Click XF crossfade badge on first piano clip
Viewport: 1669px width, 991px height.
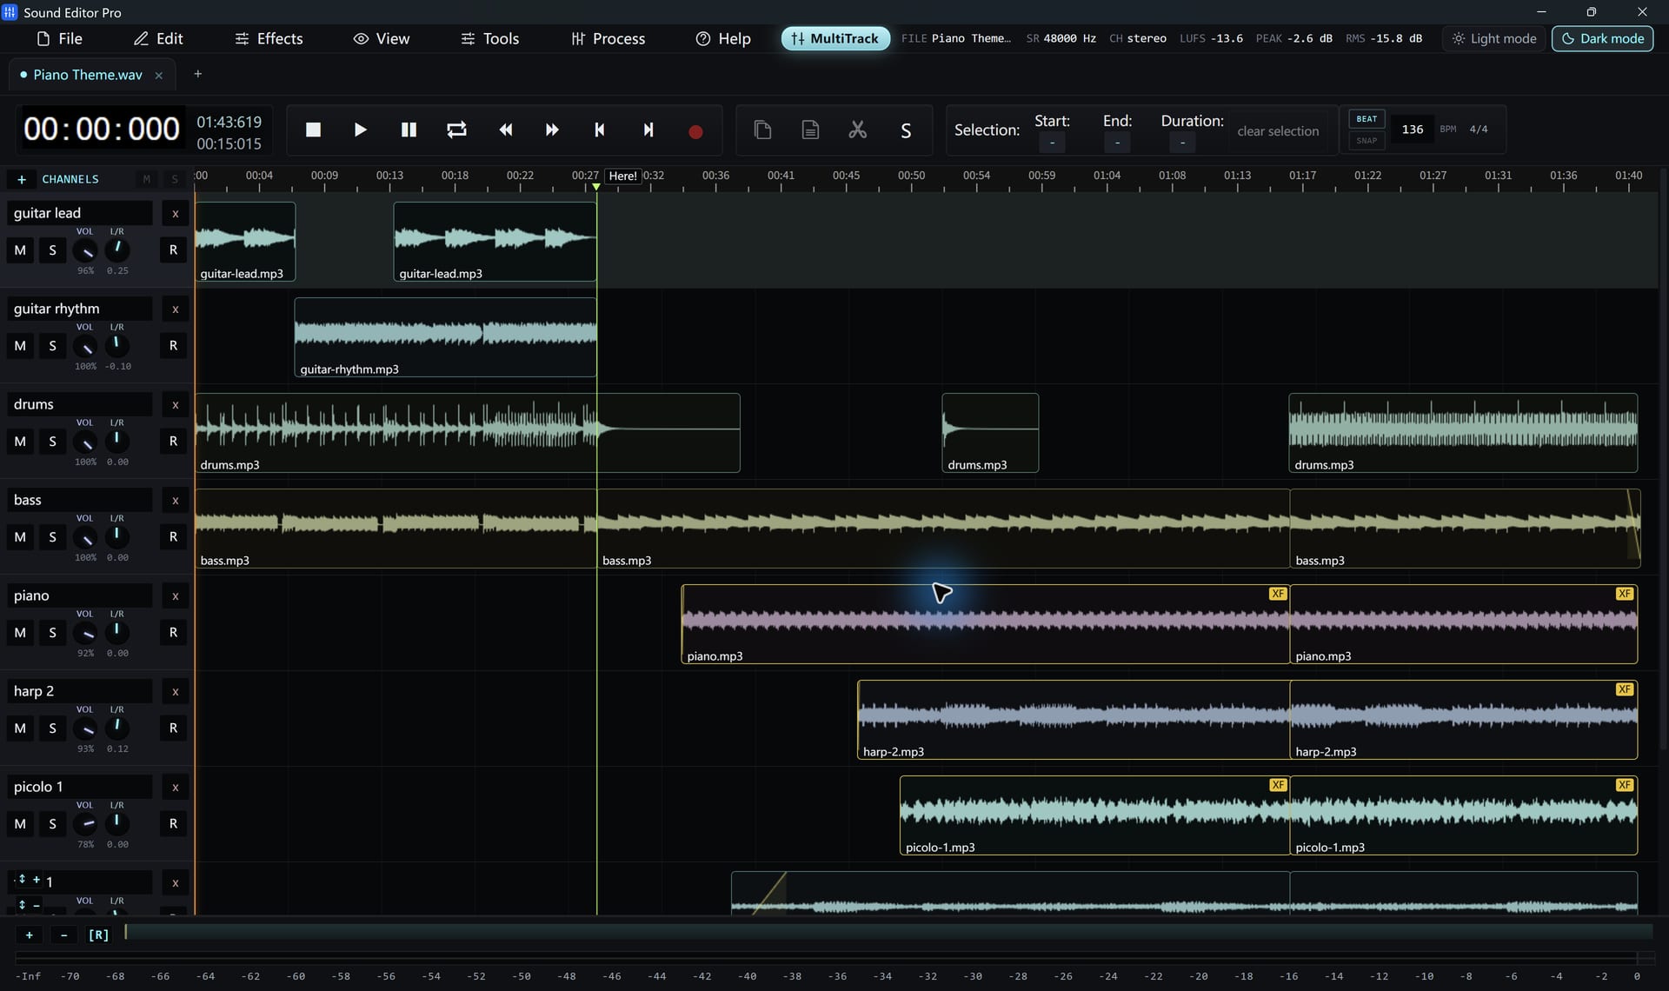[1277, 594]
